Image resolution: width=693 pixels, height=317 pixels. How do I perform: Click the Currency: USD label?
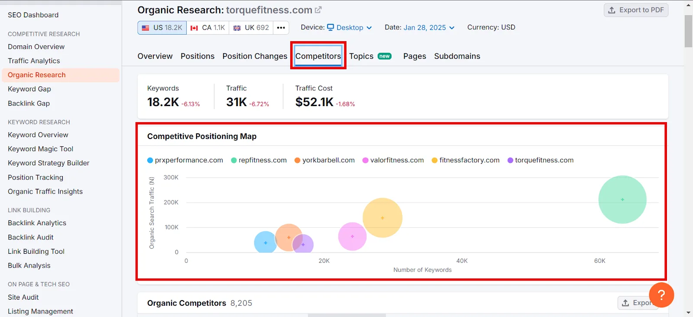(491, 27)
